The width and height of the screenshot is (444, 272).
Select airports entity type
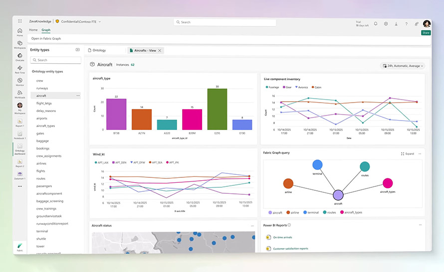coord(41,118)
